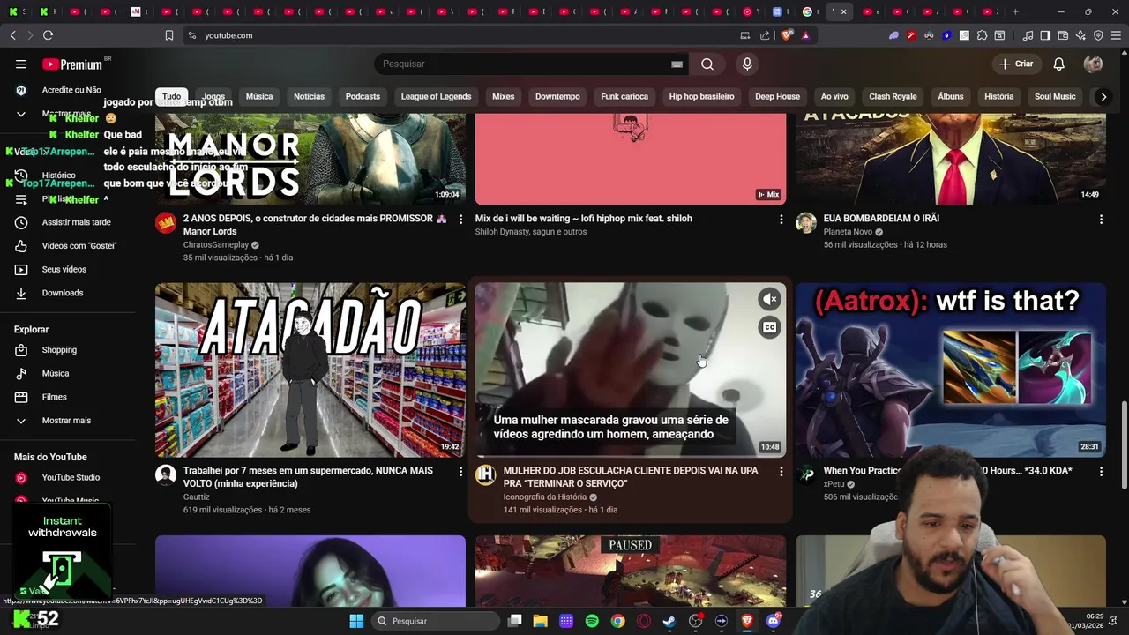Open options menu for EUA BOMBARDEIAM video
1129x635 pixels.
(1101, 220)
